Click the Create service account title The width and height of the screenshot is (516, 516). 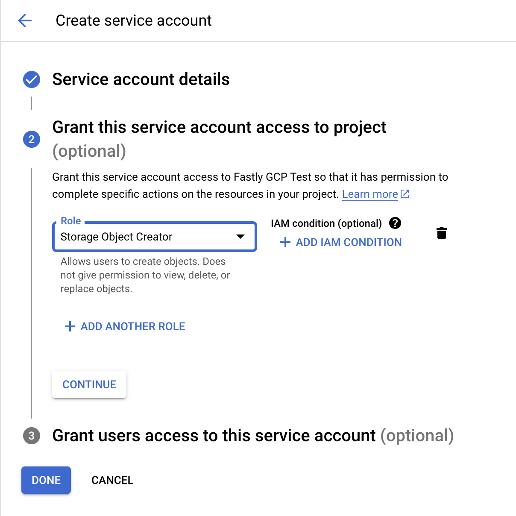133,20
